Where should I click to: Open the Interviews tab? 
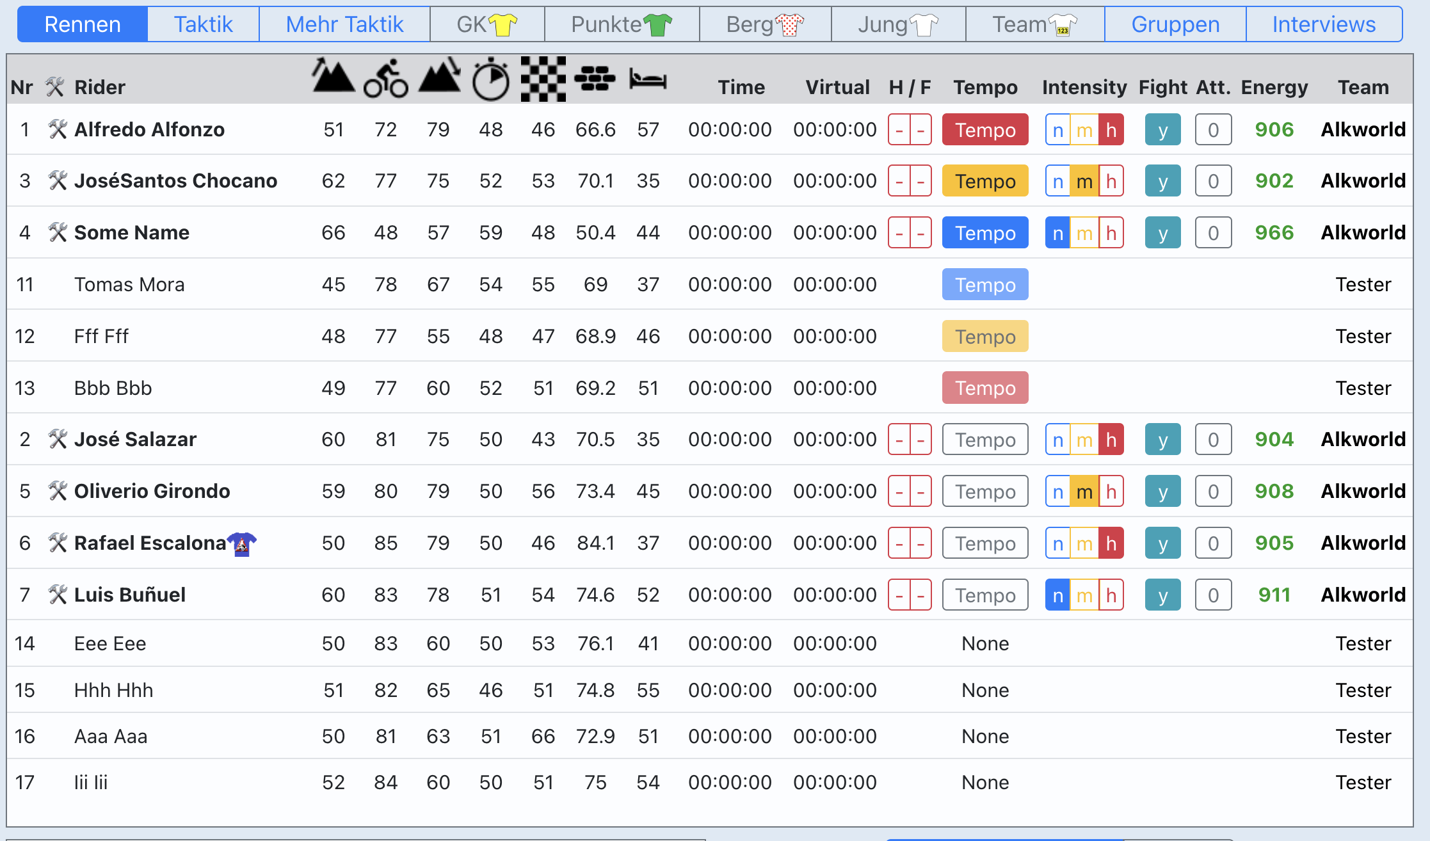tap(1324, 24)
